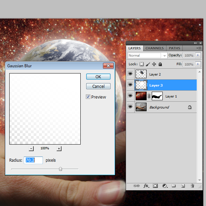The width and height of the screenshot is (206, 206).
Task: Cancel the Gaussian Blur
Action: point(98,86)
